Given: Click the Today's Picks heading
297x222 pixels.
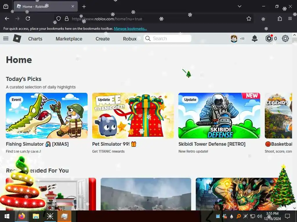Looking at the screenshot, I should (x=23, y=79).
